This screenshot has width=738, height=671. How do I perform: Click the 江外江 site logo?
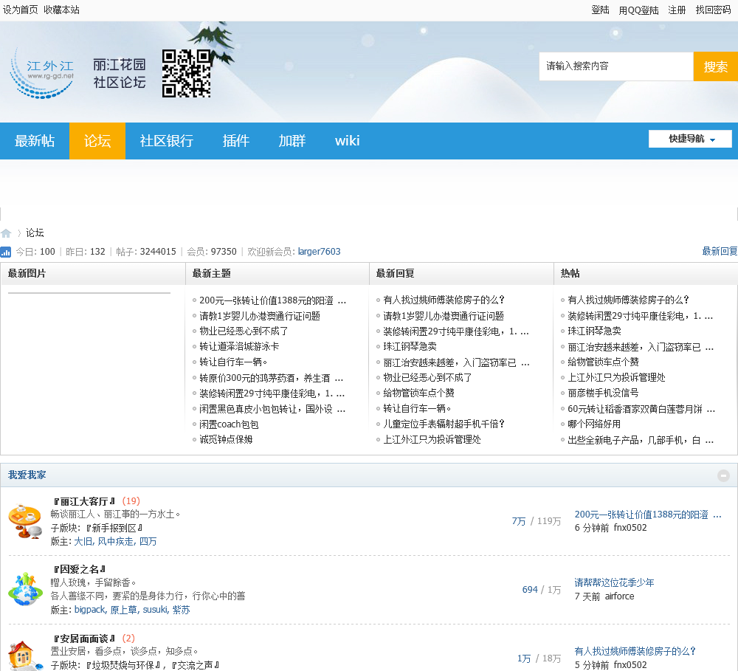[x=43, y=72]
